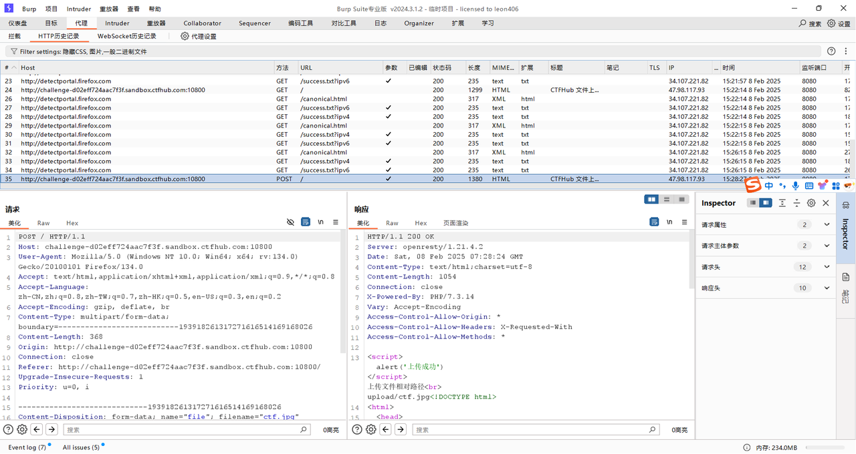Open All issues (5) in status bar
The image size is (856, 454).
(81, 447)
